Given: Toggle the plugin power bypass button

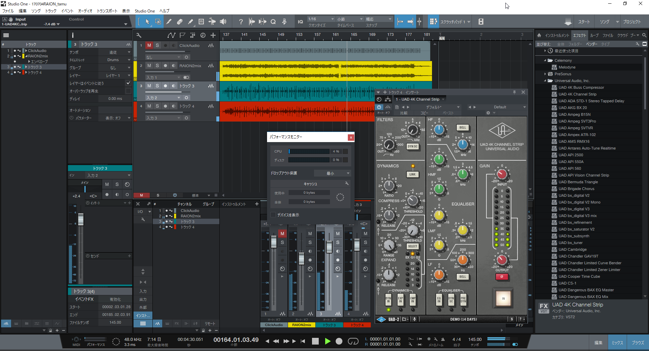Looking at the screenshot, I should (x=379, y=107).
